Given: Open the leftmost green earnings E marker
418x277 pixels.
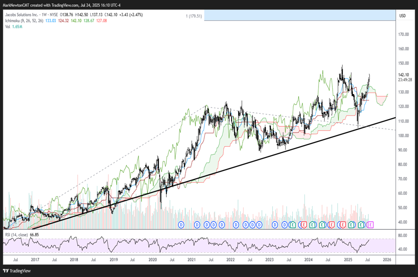Looking at the screenshot, I should [x=292, y=224].
